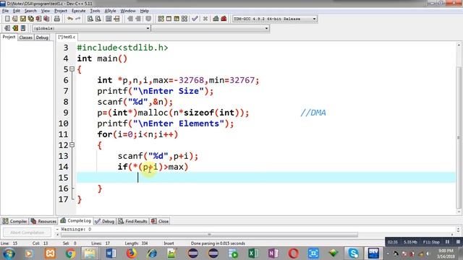The height and width of the screenshot is (260, 463).
Task: Switch to the Classes tab in sidebar
Action: coord(26,38)
